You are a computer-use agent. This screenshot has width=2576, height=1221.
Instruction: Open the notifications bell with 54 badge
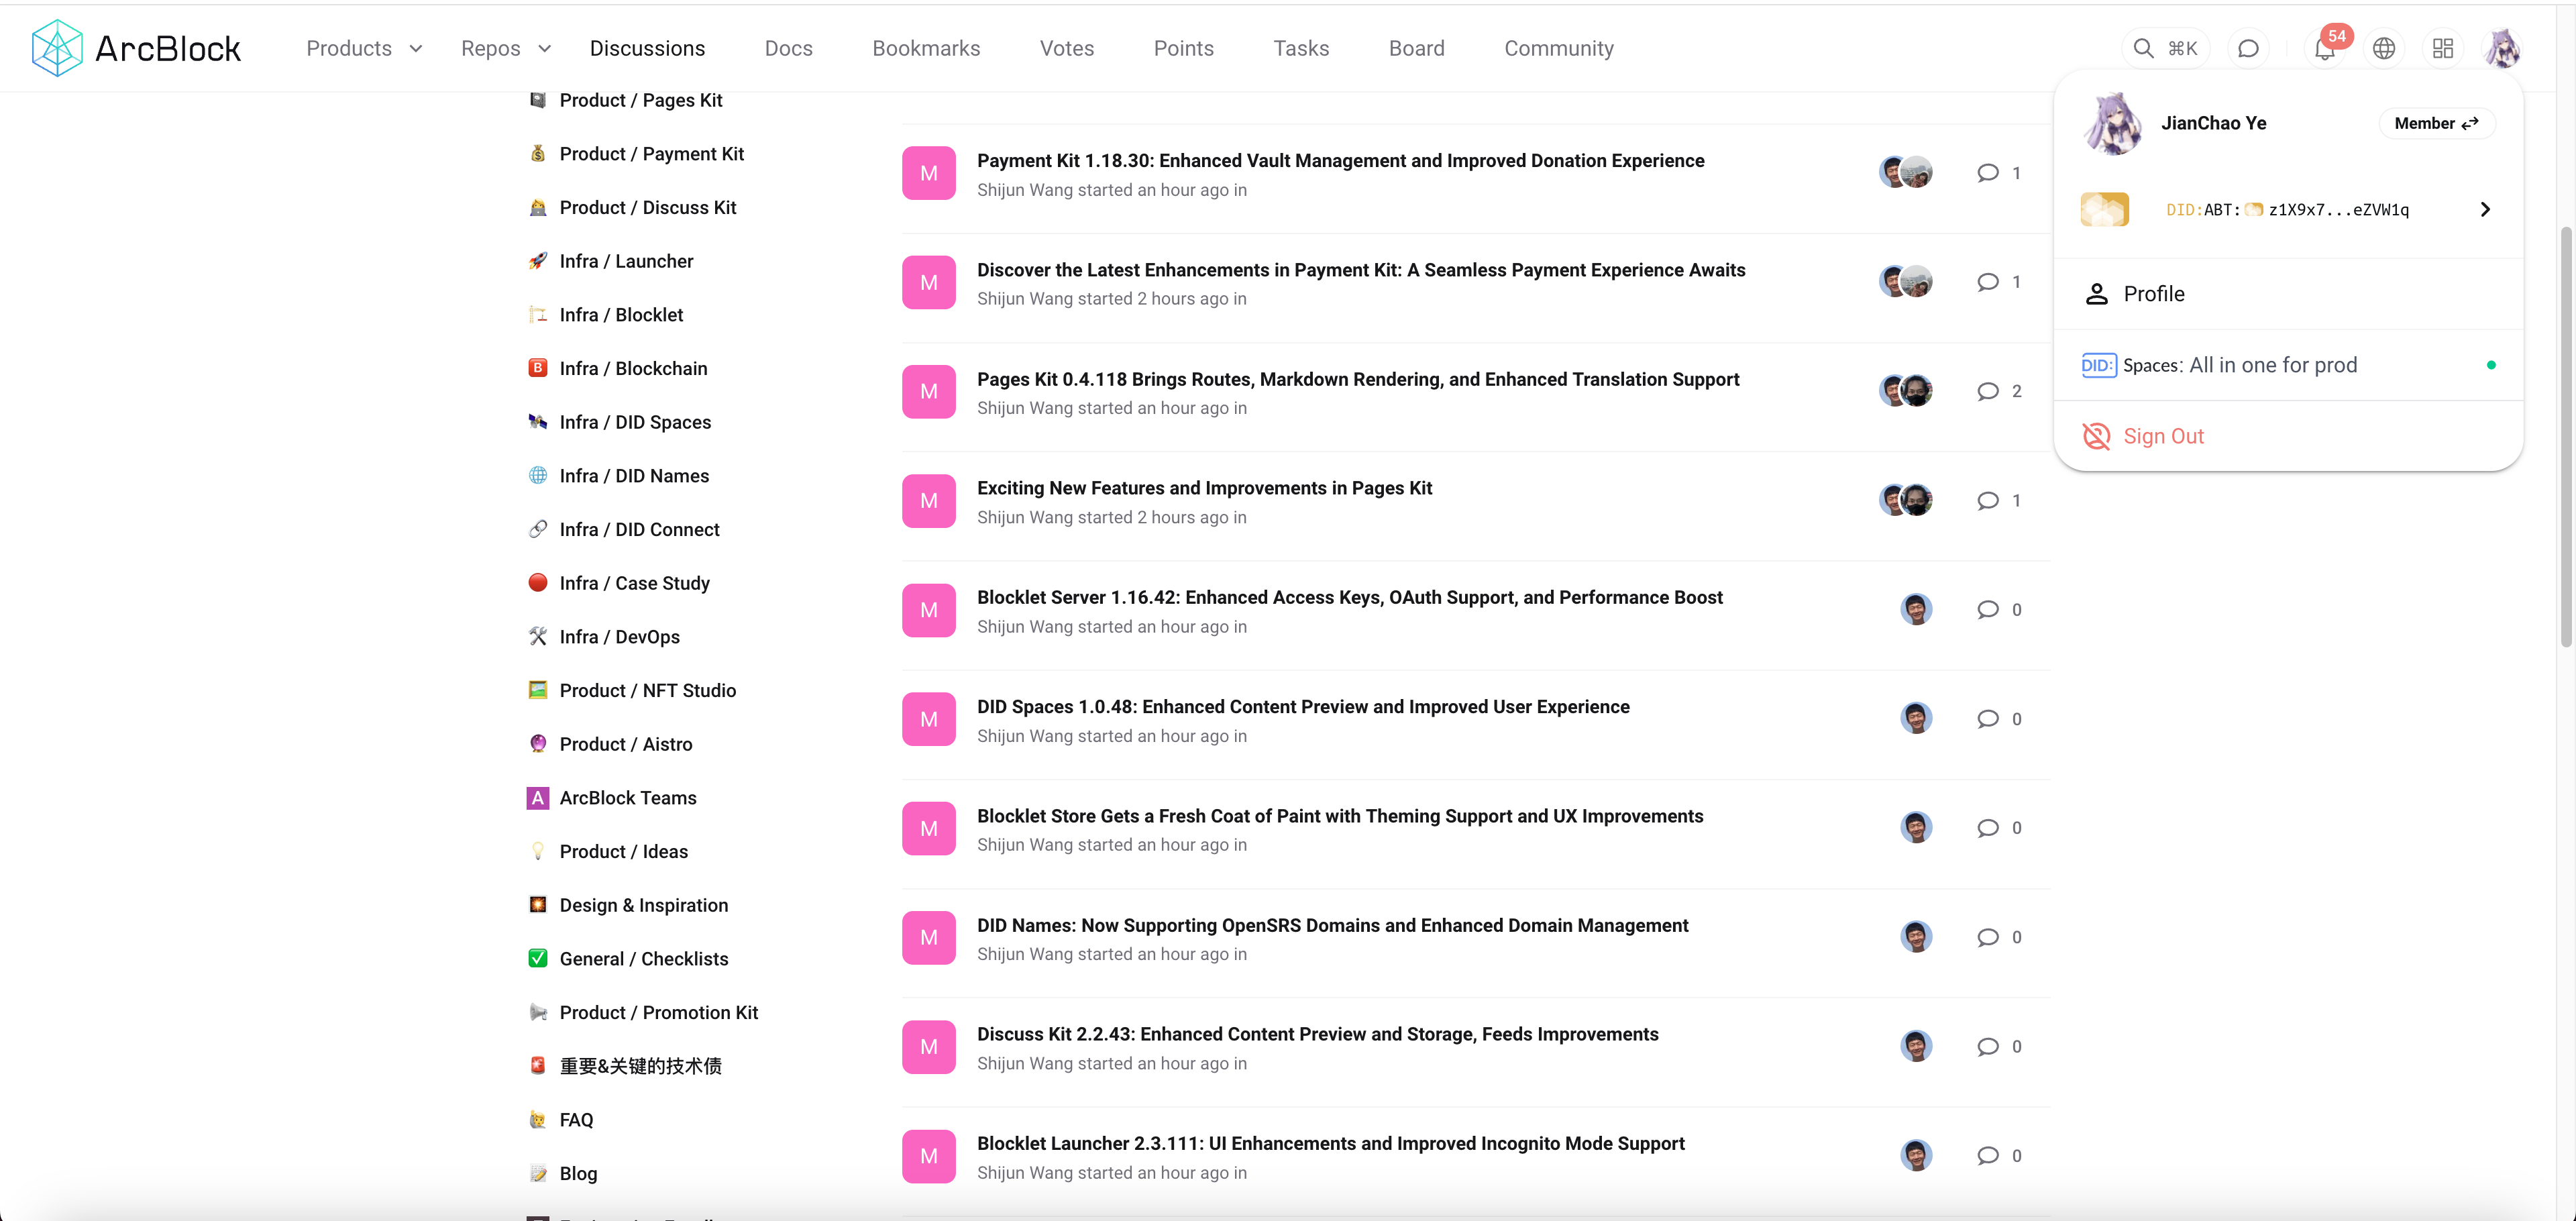[x=2324, y=49]
